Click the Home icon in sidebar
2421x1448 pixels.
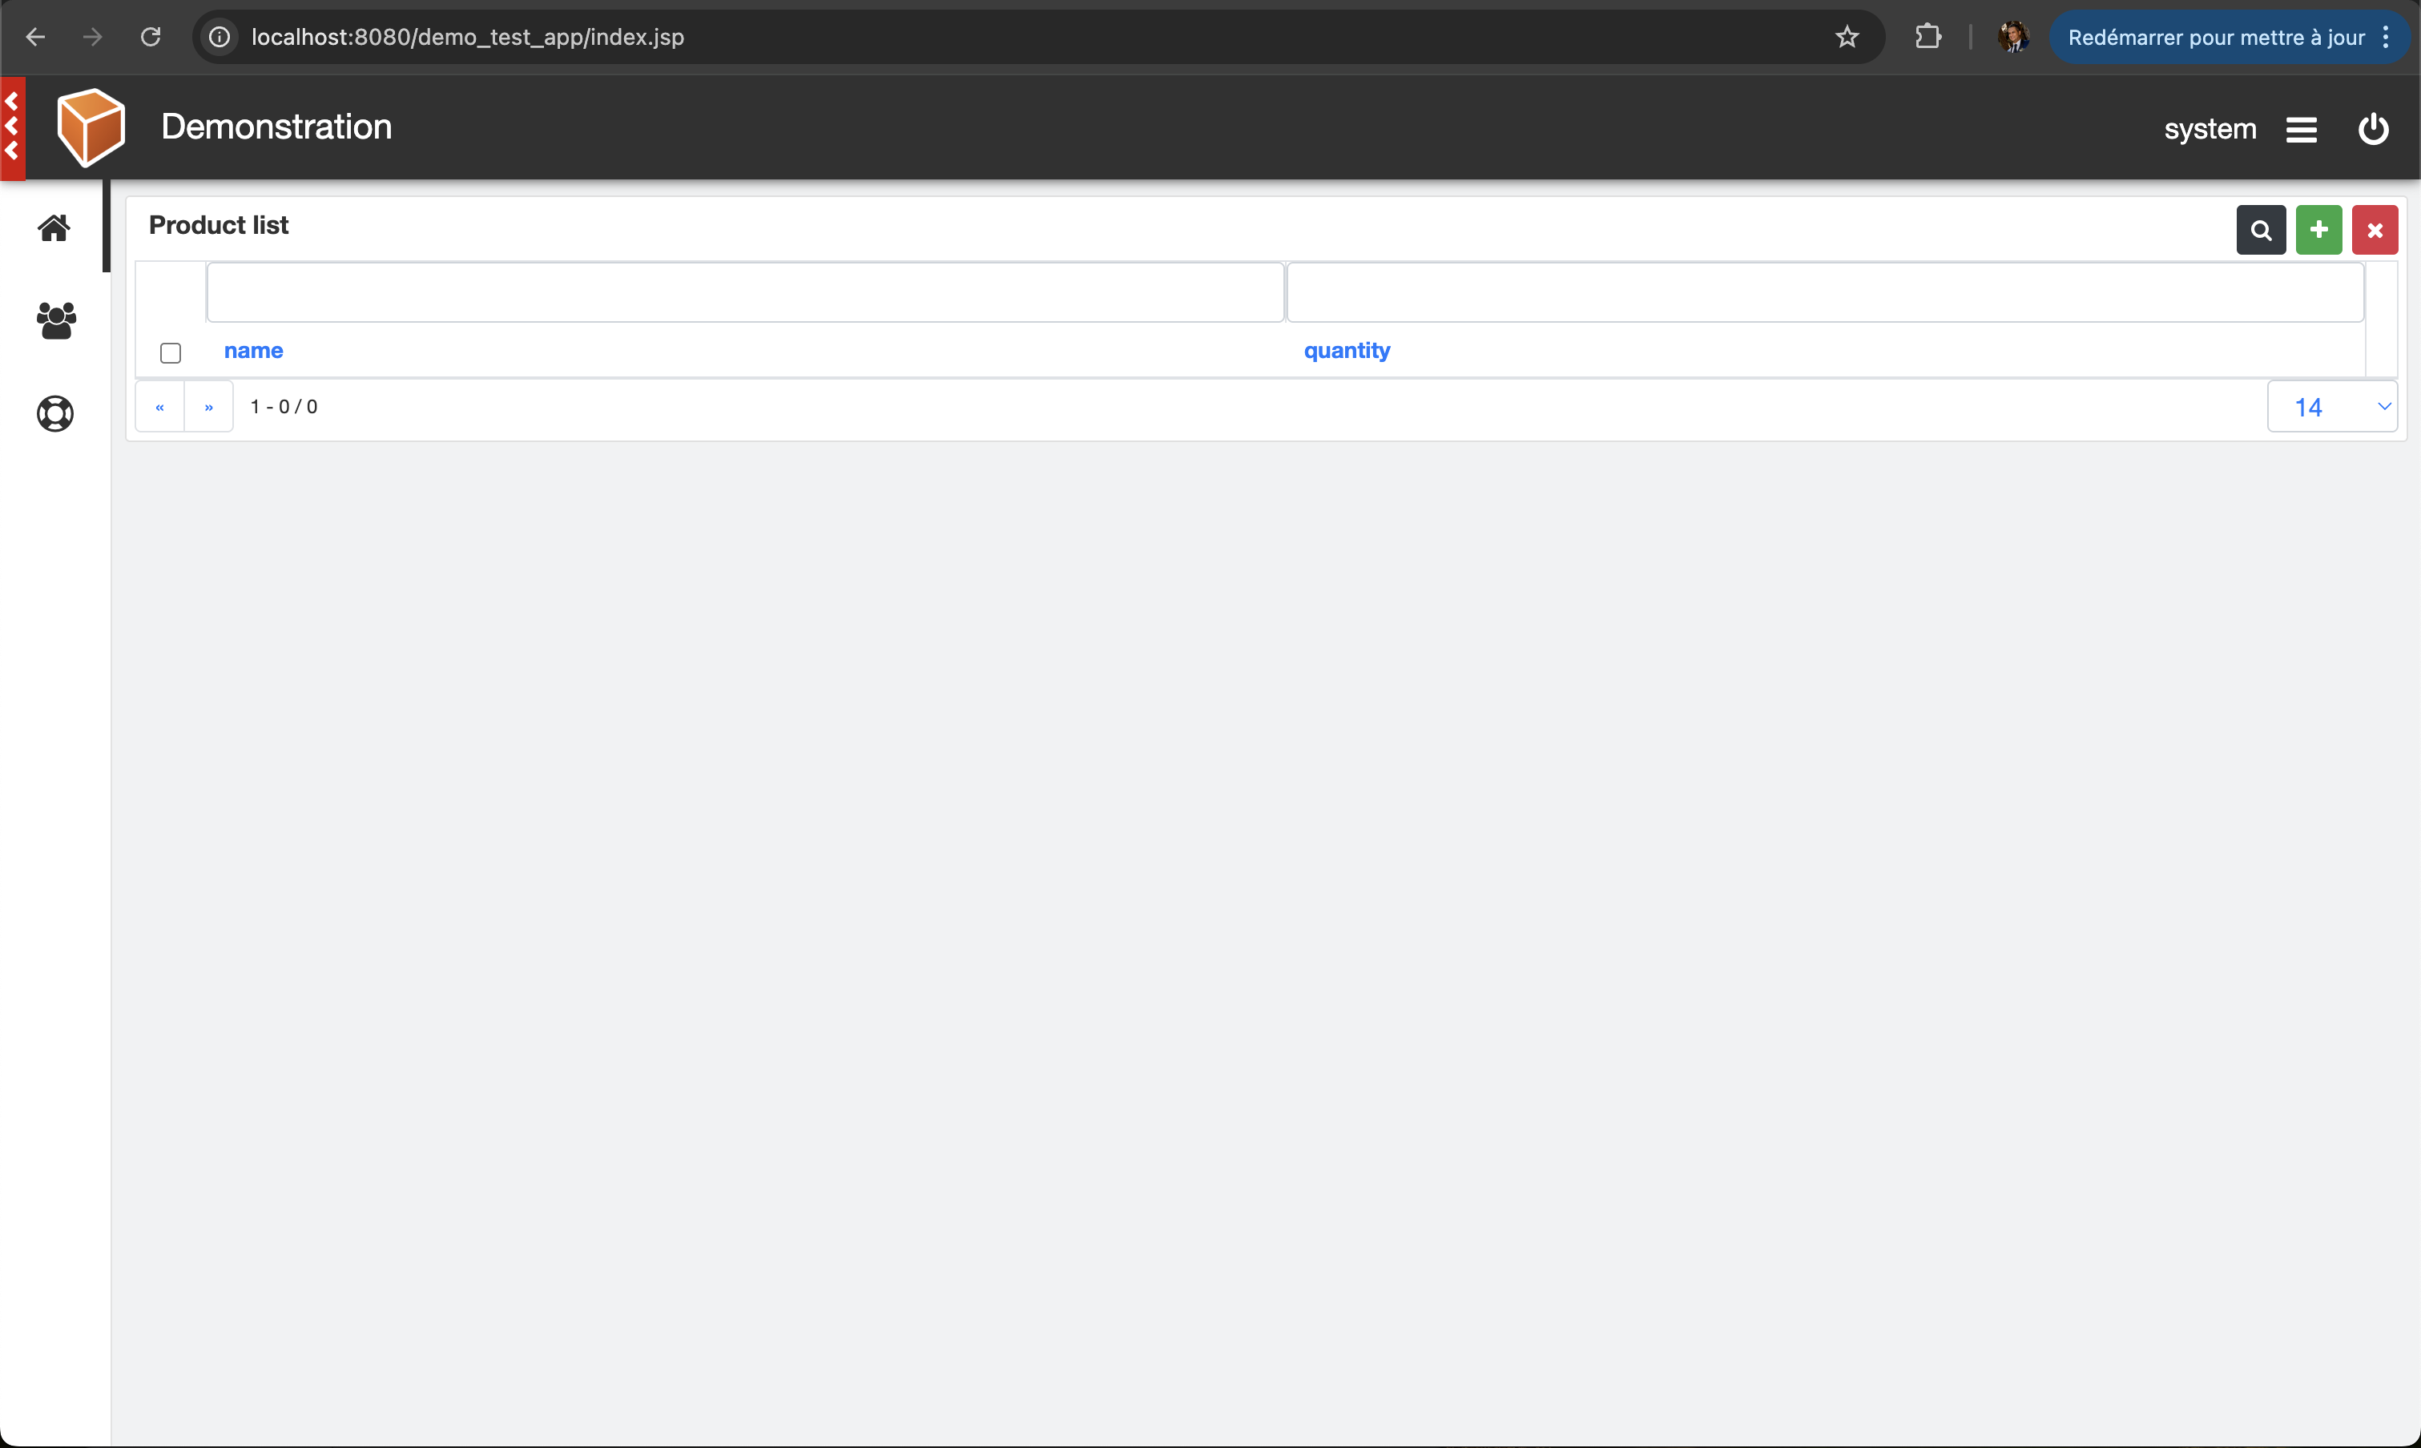(54, 227)
